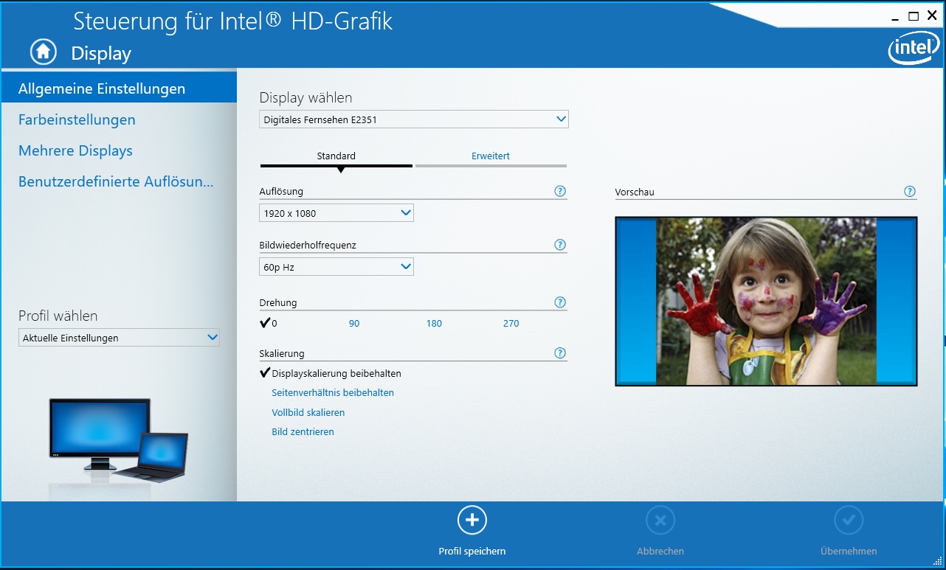Screen dimensions: 946x570
Task: Click the Übernehmen checkmark icon
Action: pyautogui.click(x=849, y=521)
